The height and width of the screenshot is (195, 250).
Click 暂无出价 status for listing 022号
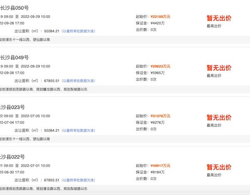point(219,167)
